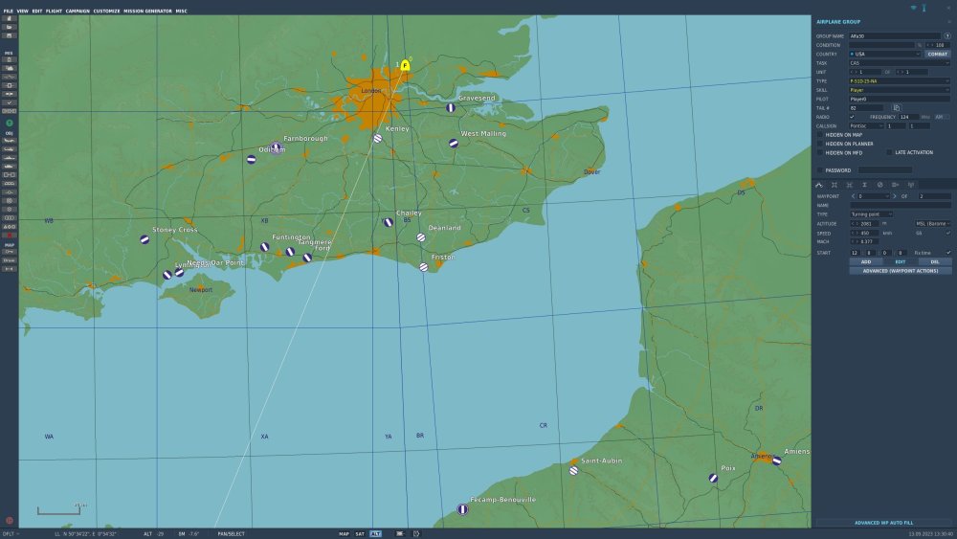Click the green fly mission button

[x=10, y=124]
